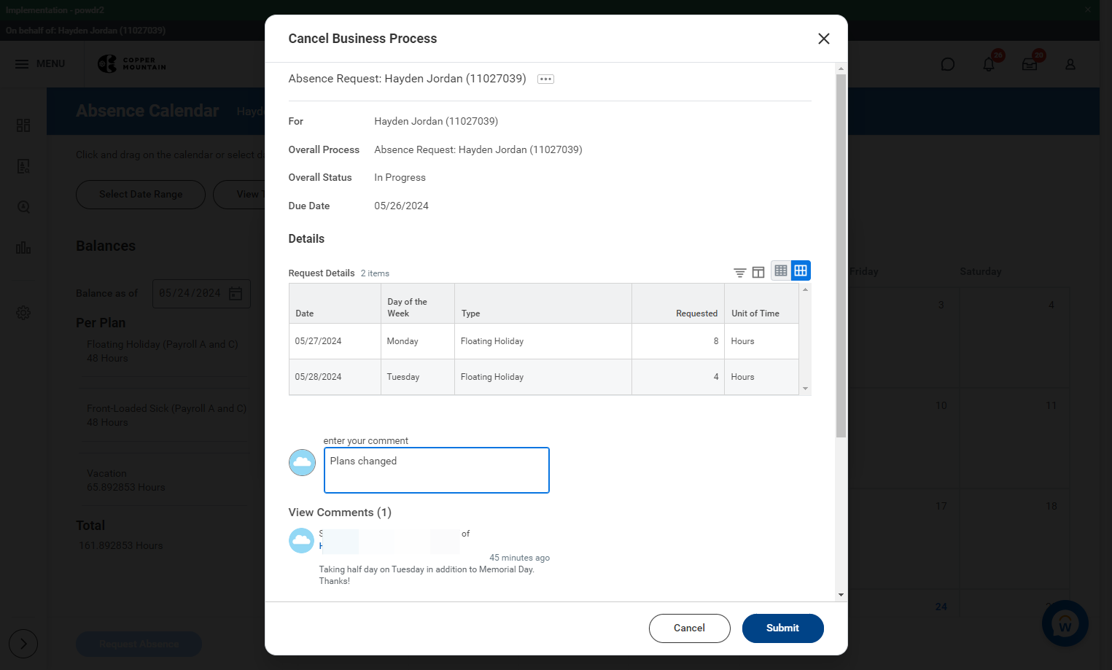Click the Select Date Range button
1112x670 pixels.
tap(141, 195)
